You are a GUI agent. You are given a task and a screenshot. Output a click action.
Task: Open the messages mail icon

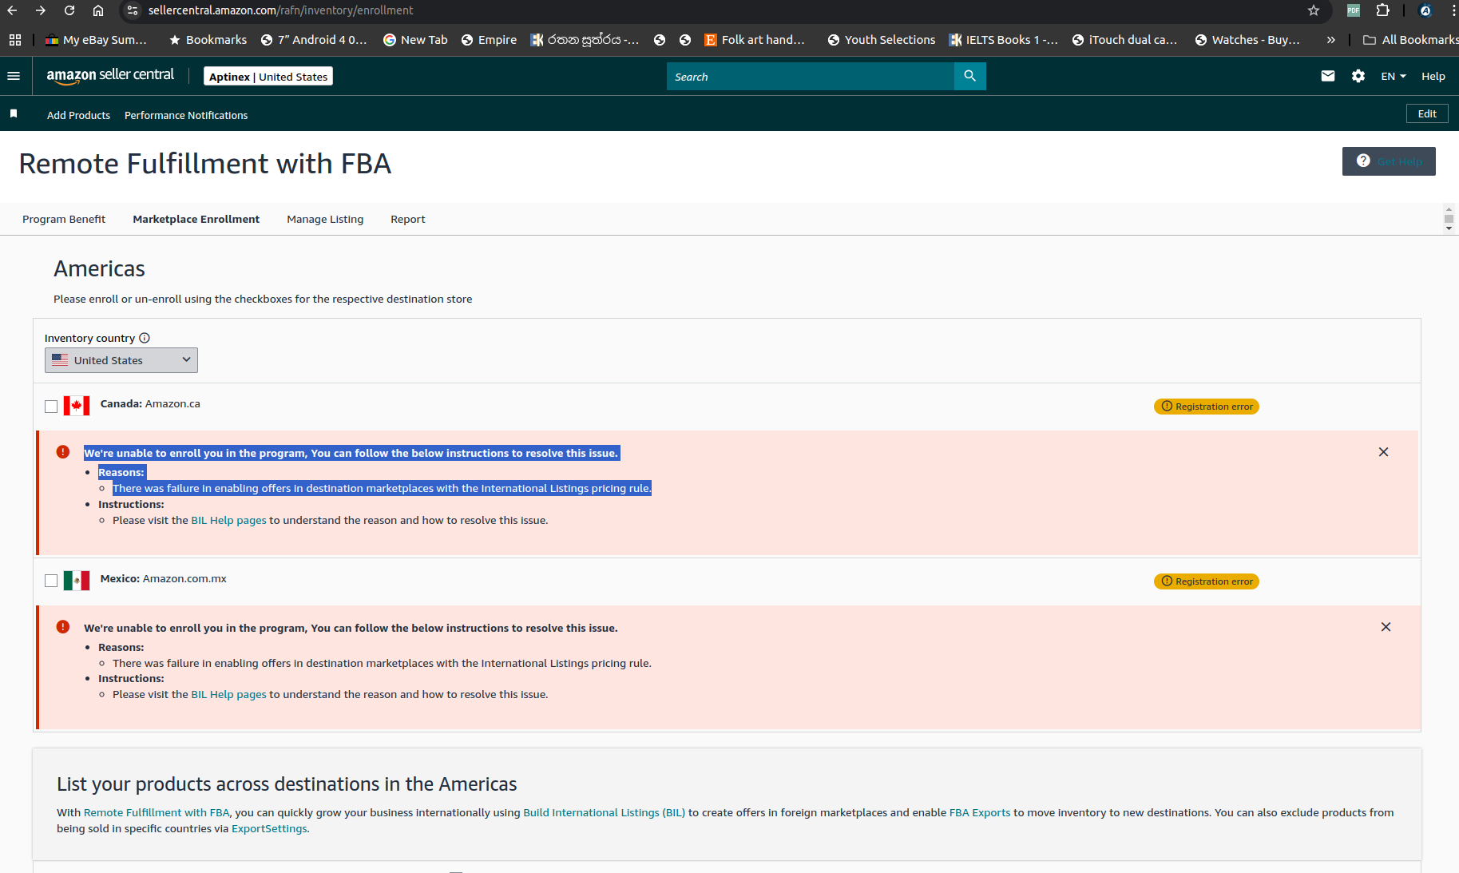tap(1327, 76)
